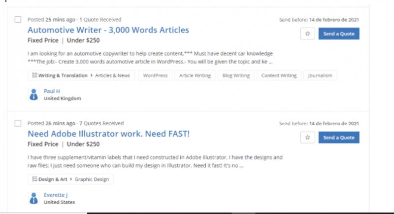The width and height of the screenshot is (394, 214).
Task: Filter by the Journalism tag
Action: pyautogui.click(x=320, y=75)
